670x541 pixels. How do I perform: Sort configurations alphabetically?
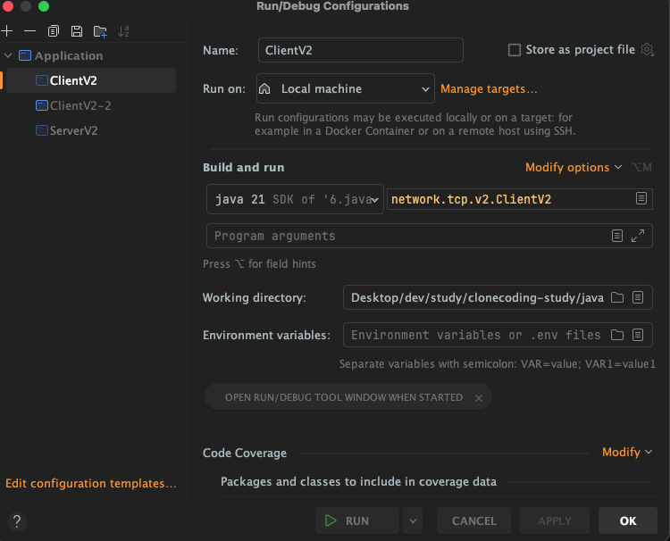pyautogui.click(x=123, y=30)
